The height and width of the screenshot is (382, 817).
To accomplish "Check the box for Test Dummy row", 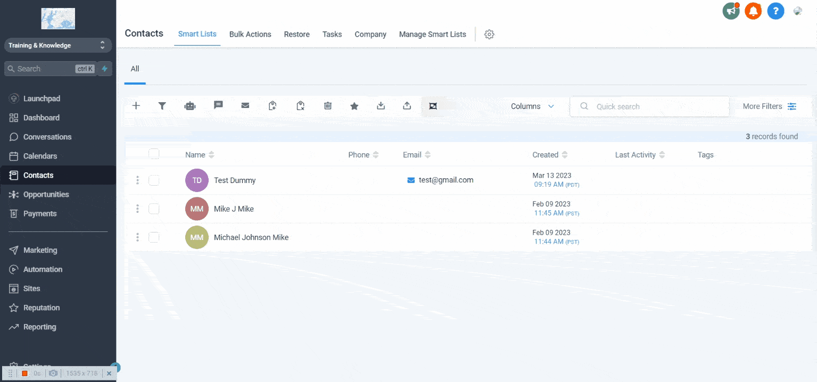I will pyautogui.click(x=154, y=180).
